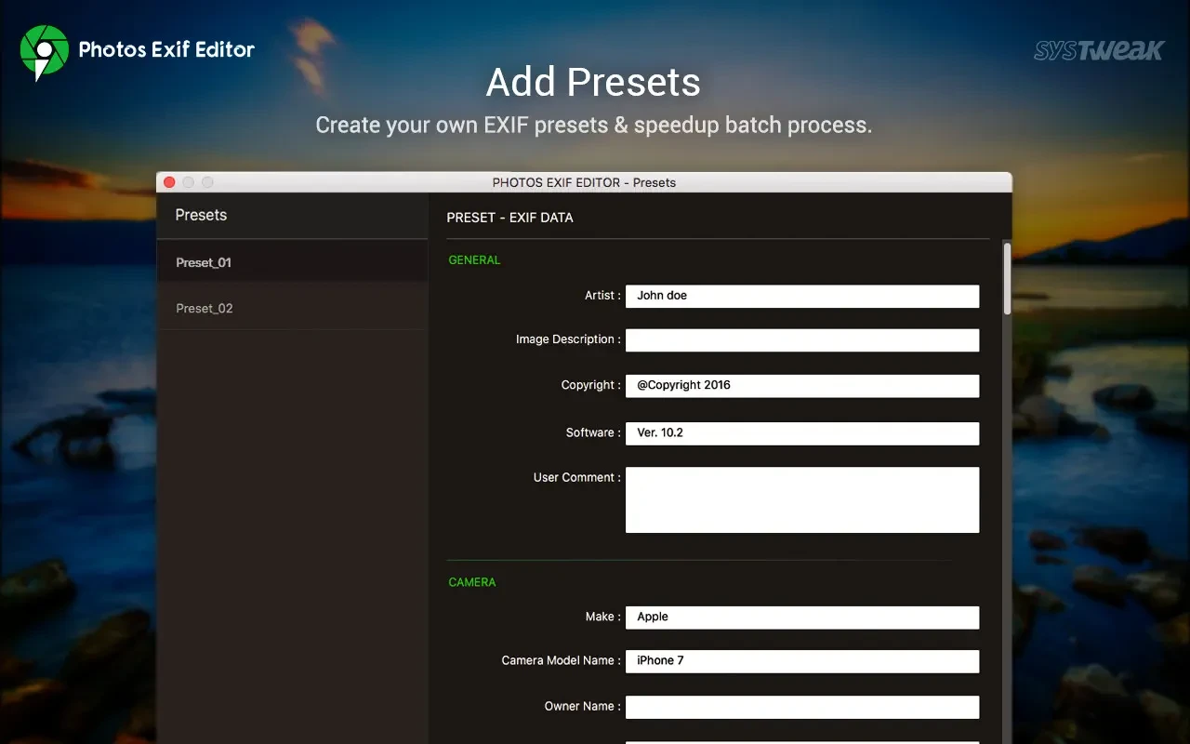This screenshot has width=1190, height=744.
Task: Click the Systweak brand logo
Action: point(1098,50)
